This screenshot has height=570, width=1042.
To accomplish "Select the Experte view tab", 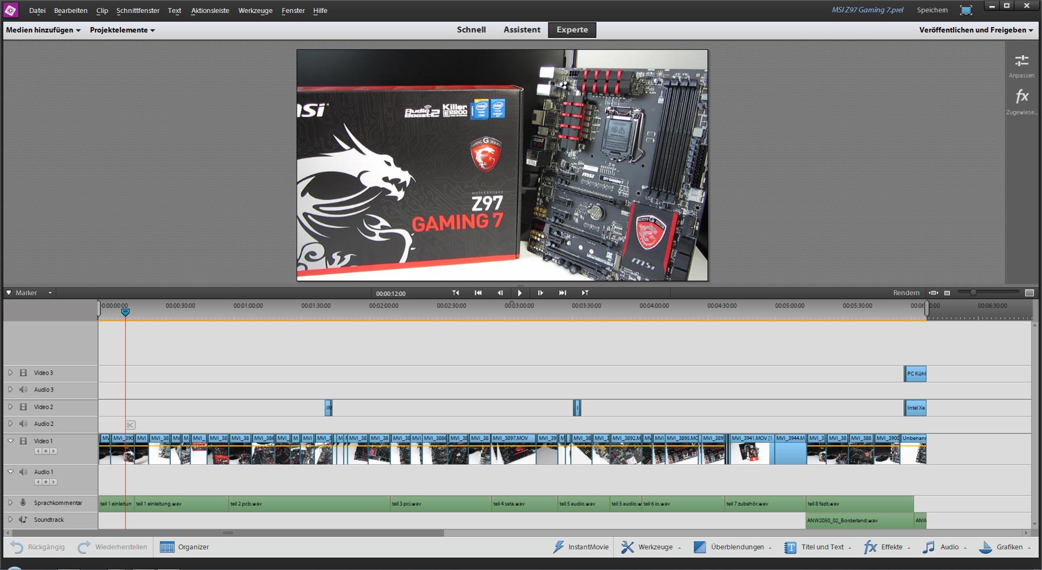I will [572, 30].
